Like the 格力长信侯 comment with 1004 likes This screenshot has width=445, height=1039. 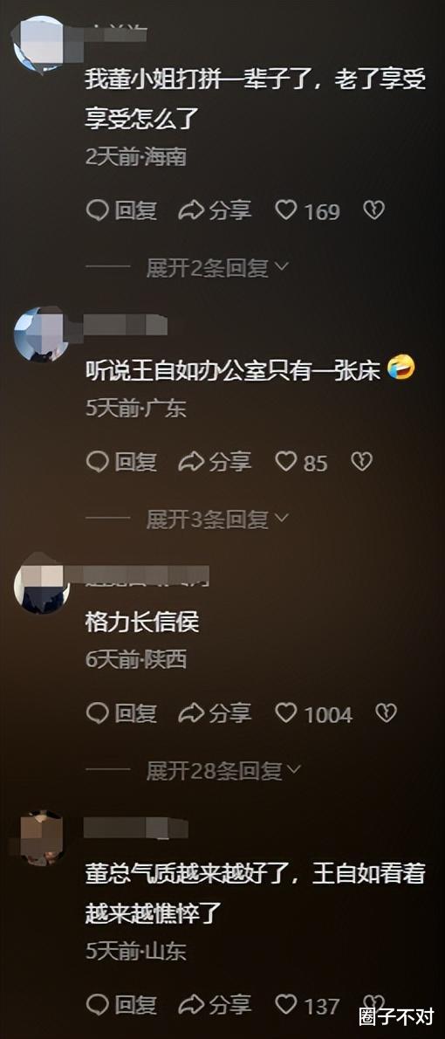(x=314, y=713)
